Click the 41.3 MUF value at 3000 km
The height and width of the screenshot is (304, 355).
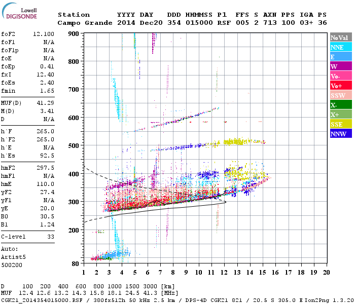[150, 293]
